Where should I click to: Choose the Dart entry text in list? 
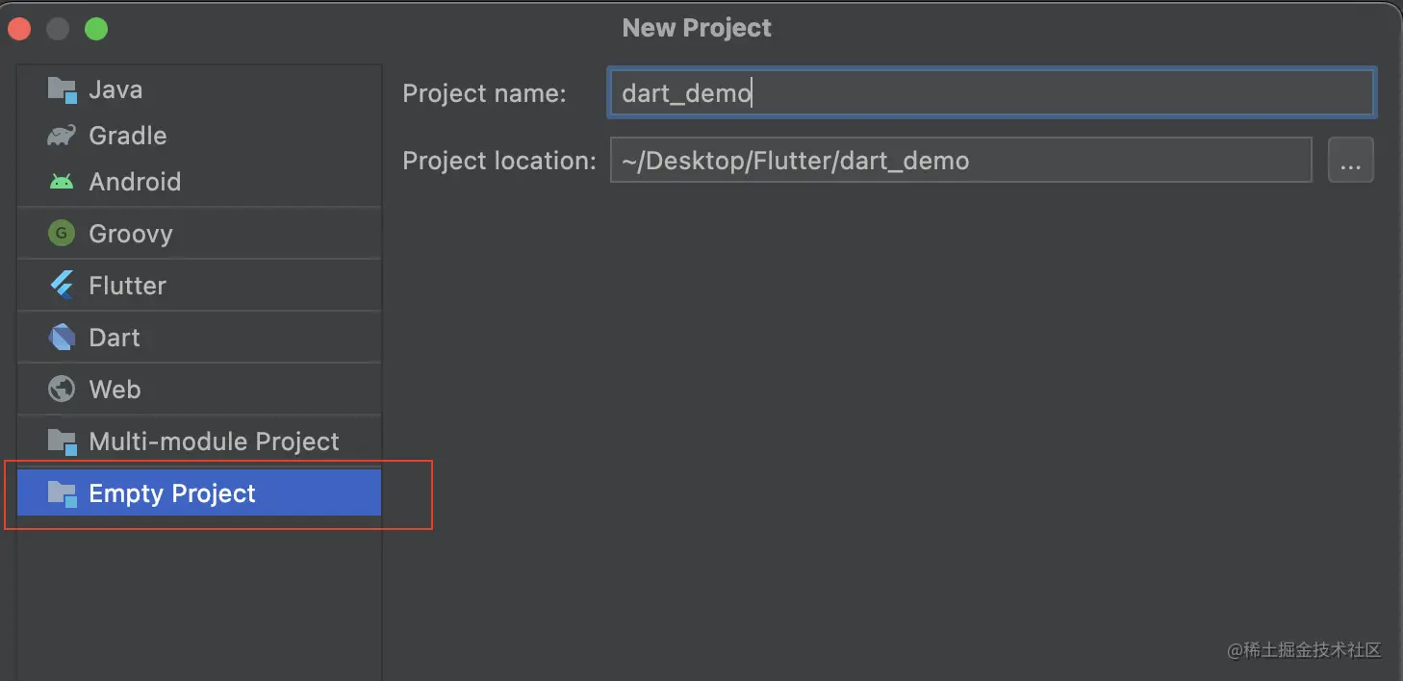(115, 338)
